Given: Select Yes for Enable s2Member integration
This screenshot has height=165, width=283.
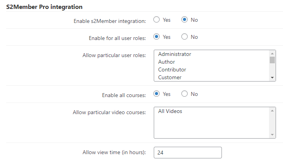Looking at the screenshot, I should [156, 20].
